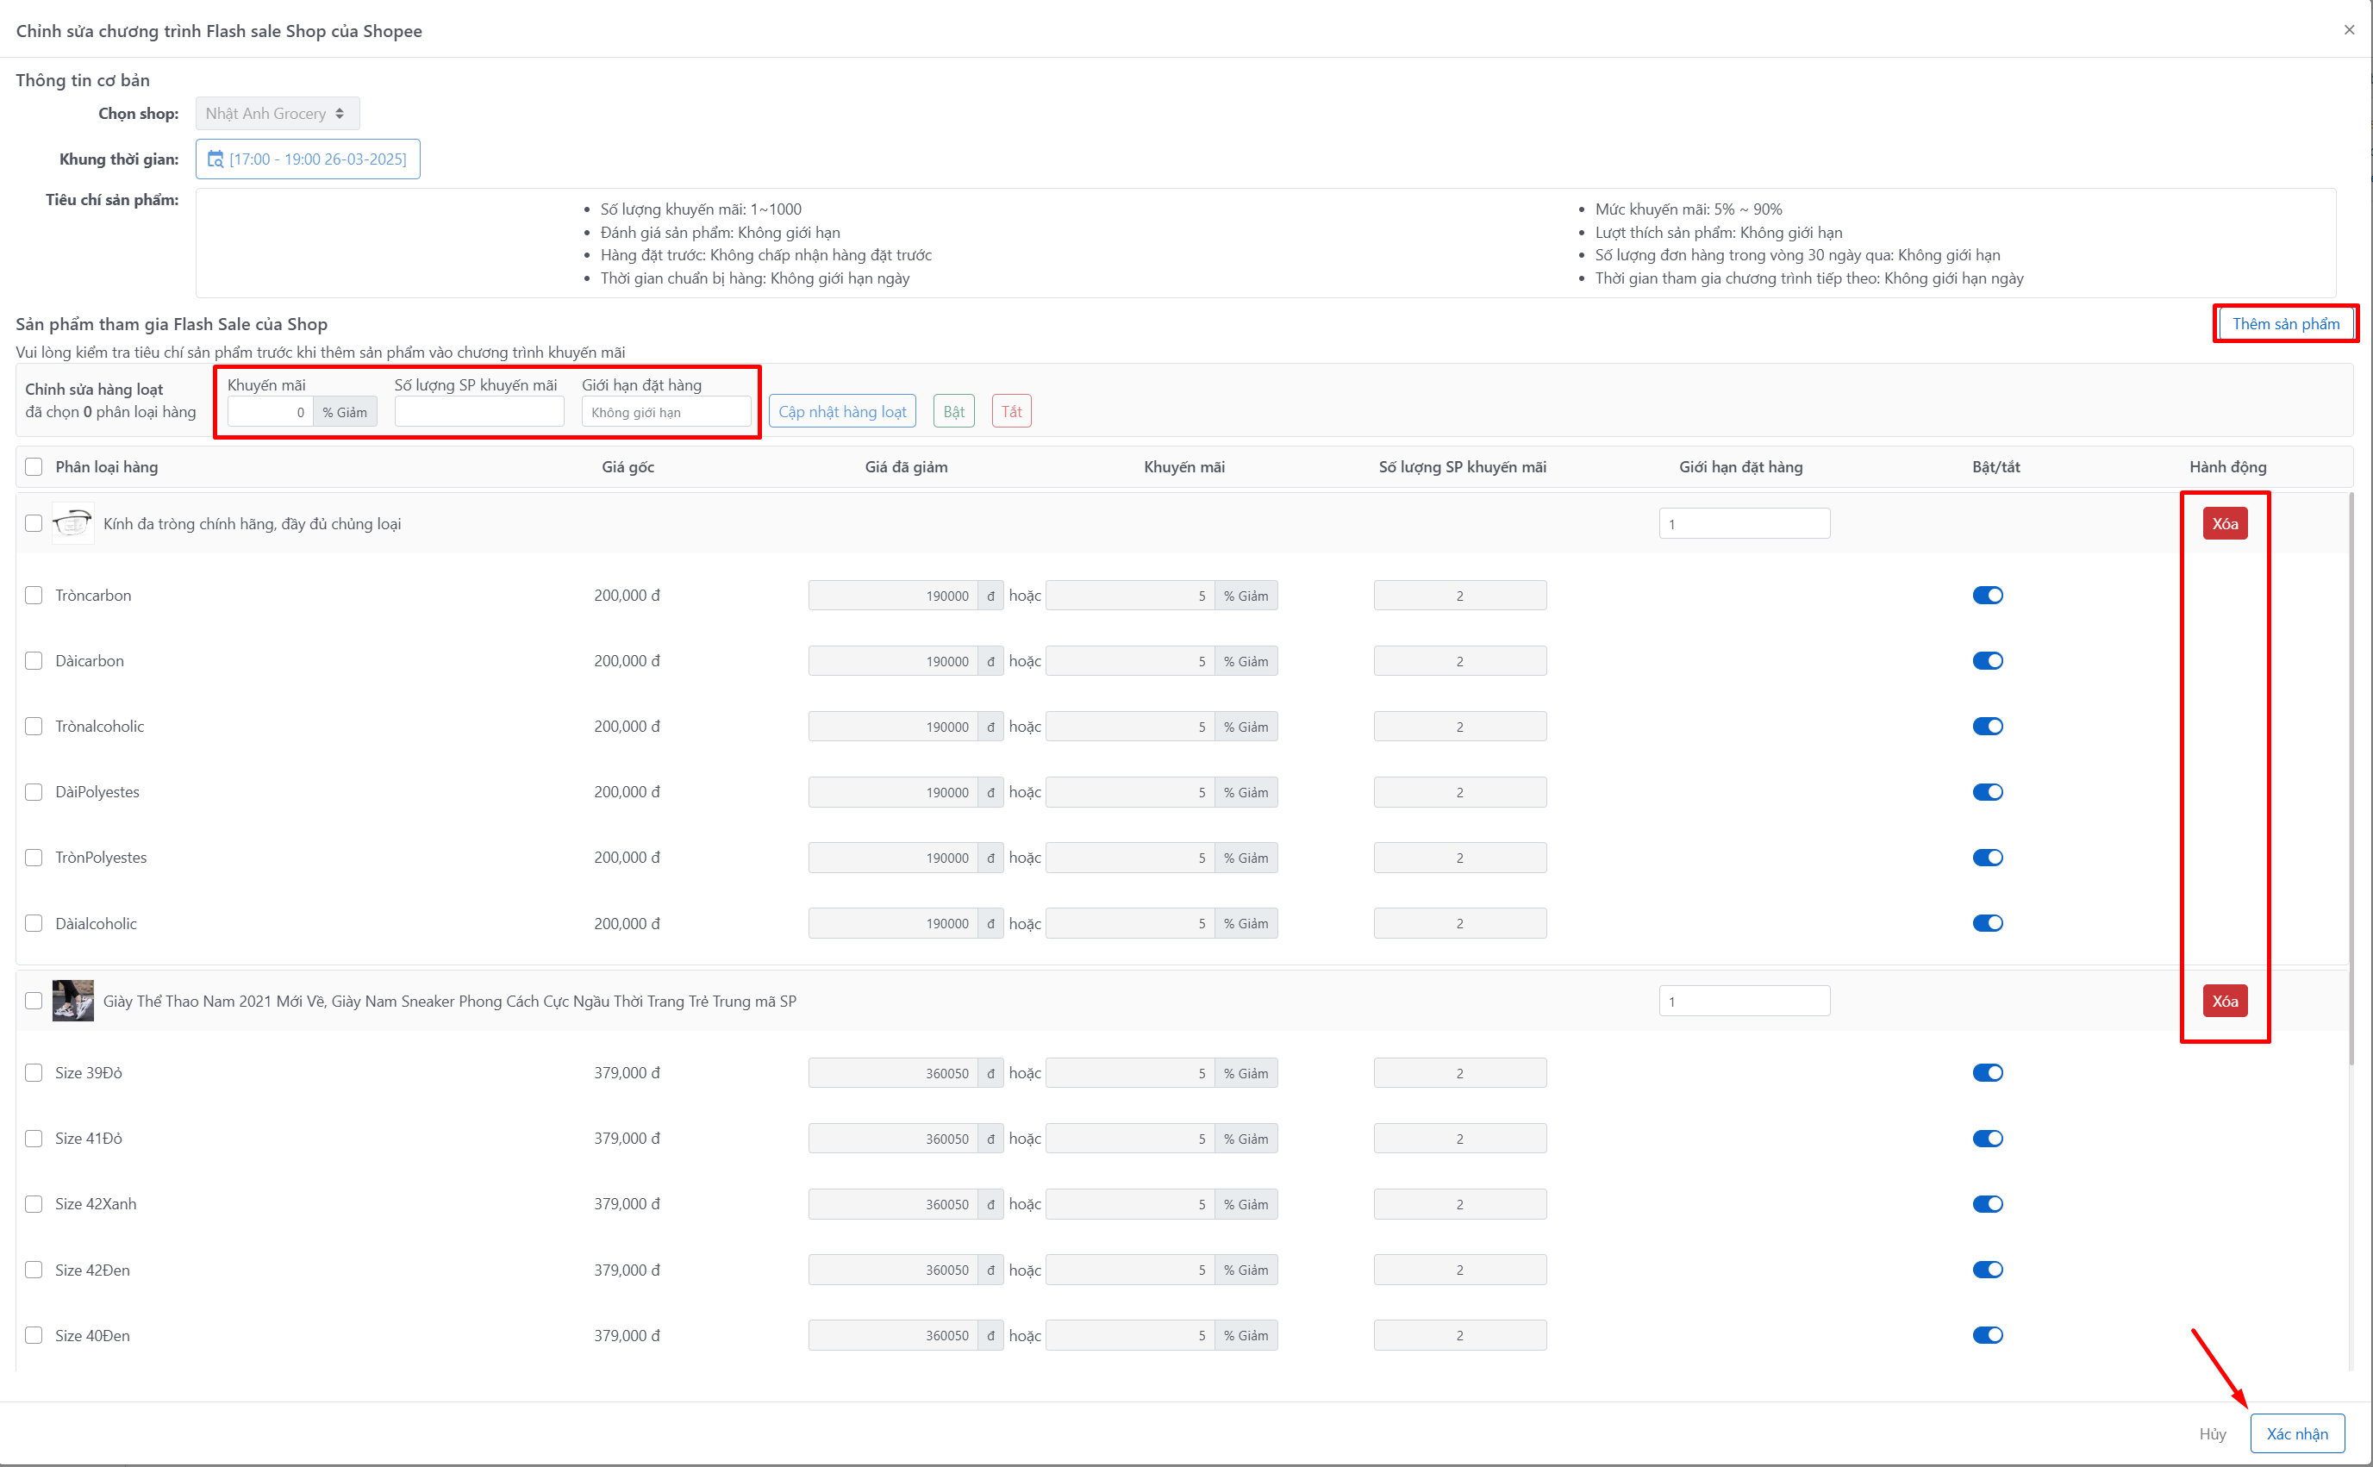Screen dimensions: 2373x1467
Task: Toggle off the Tròncarbon variant switch
Action: [x=1987, y=596]
